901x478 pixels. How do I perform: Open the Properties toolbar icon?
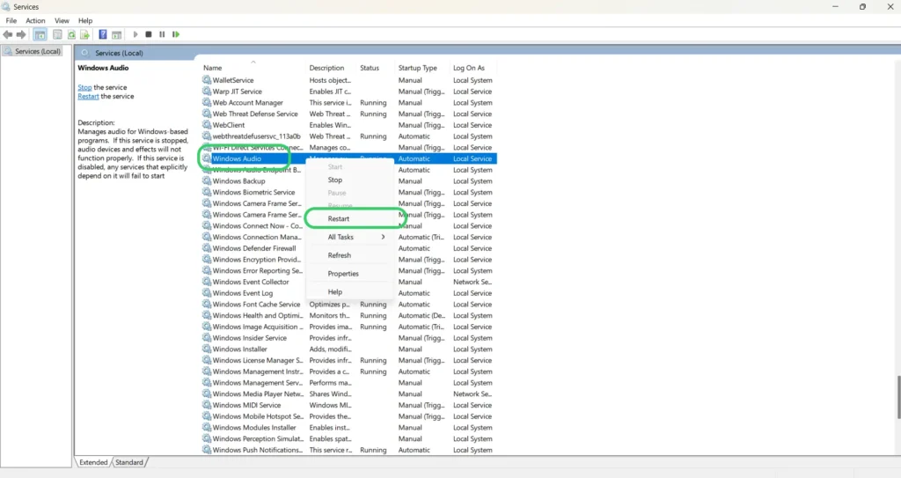[x=57, y=34]
